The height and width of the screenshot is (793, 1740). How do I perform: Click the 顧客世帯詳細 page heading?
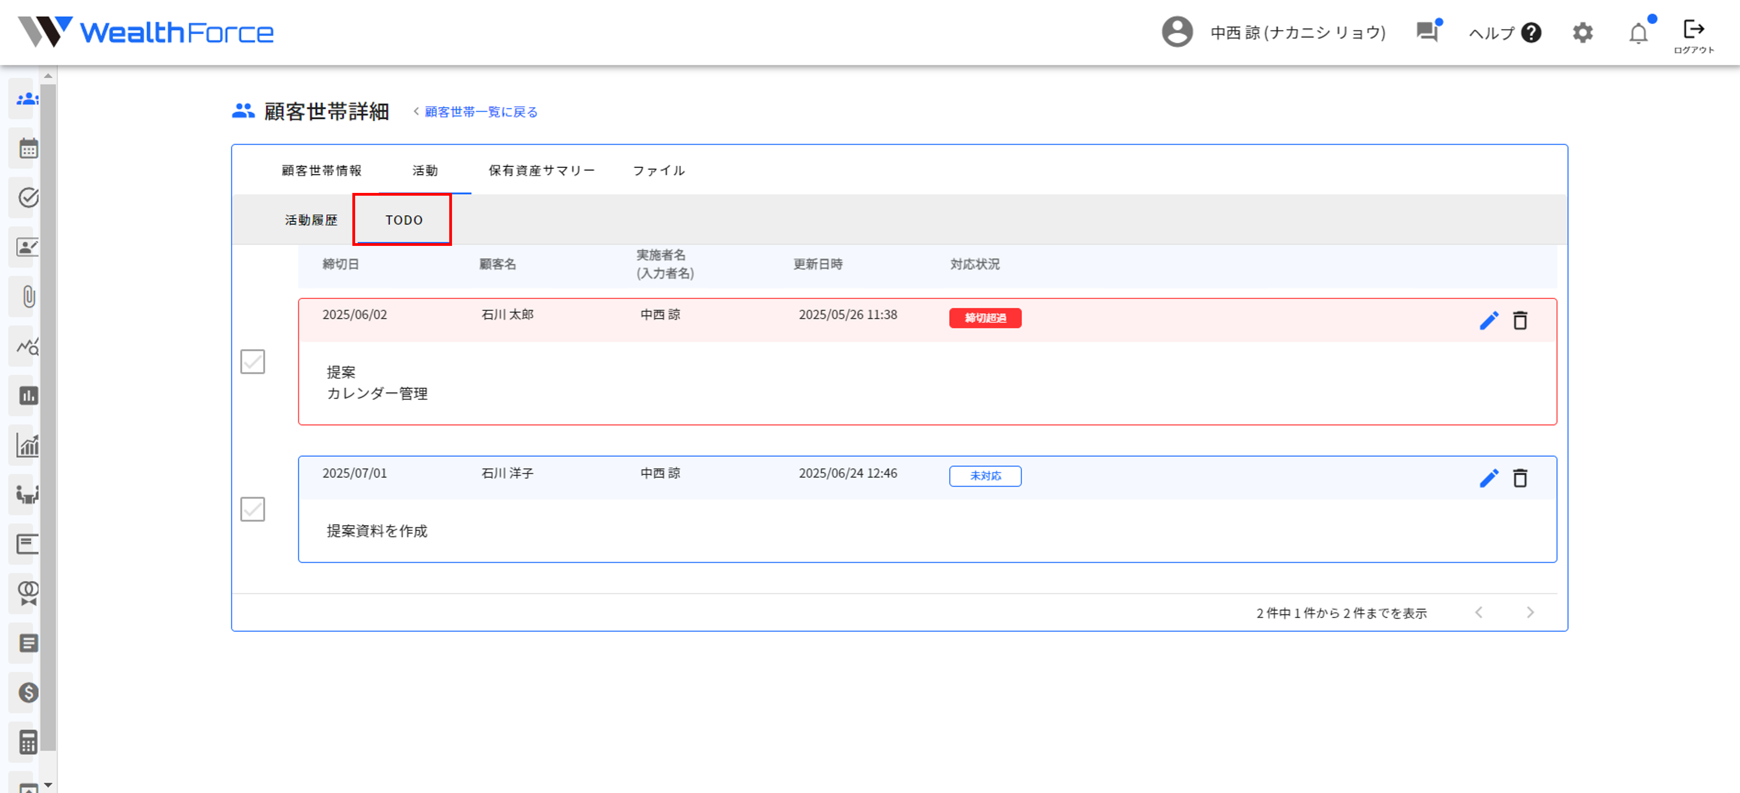pyautogui.click(x=326, y=111)
